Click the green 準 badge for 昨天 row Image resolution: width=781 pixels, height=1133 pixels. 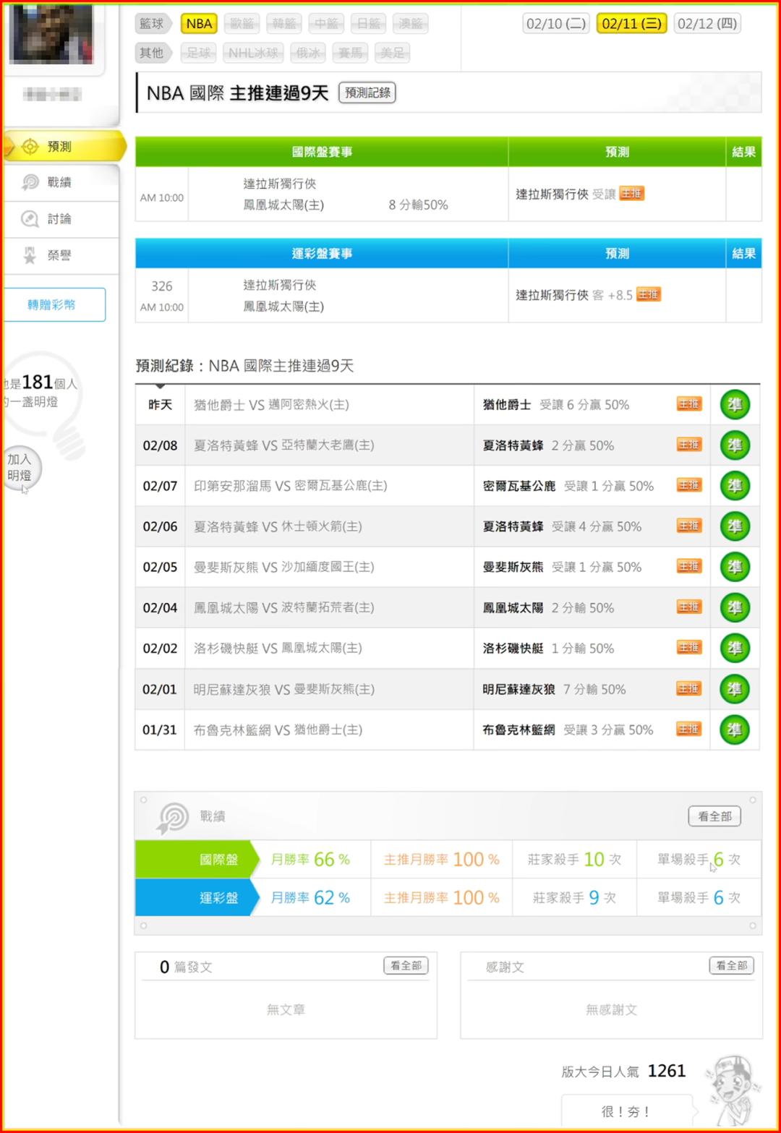coord(735,405)
